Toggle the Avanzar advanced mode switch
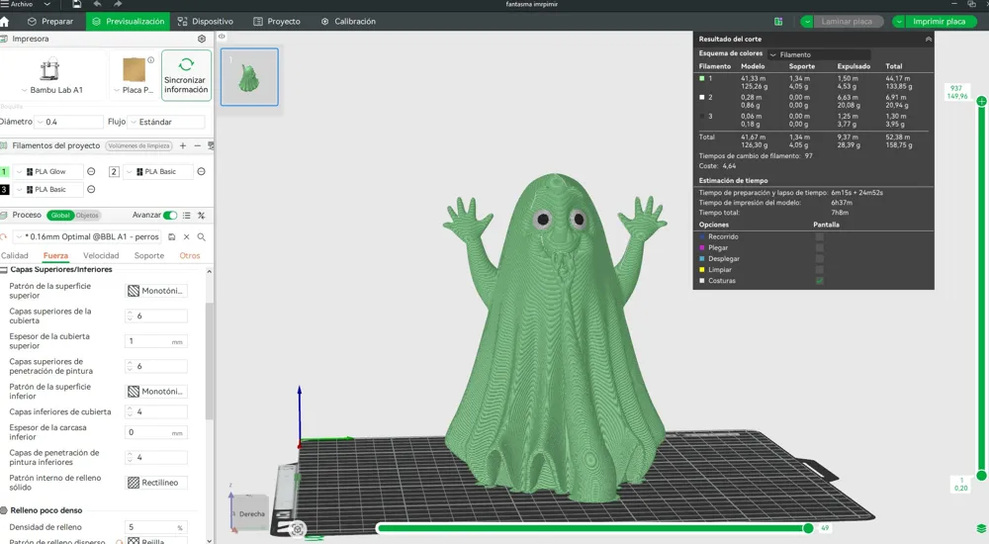Image resolution: width=989 pixels, height=544 pixels. pyautogui.click(x=170, y=216)
